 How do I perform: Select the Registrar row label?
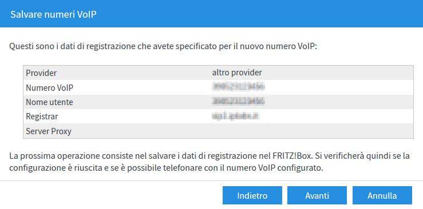(42, 116)
